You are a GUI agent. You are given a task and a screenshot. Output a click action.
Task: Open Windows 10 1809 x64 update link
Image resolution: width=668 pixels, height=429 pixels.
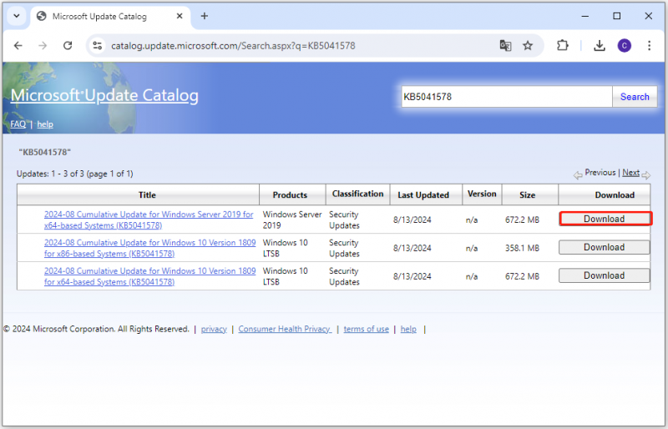(150, 276)
